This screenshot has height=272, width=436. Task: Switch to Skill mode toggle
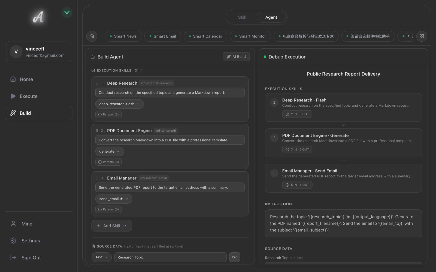pyautogui.click(x=242, y=17)
